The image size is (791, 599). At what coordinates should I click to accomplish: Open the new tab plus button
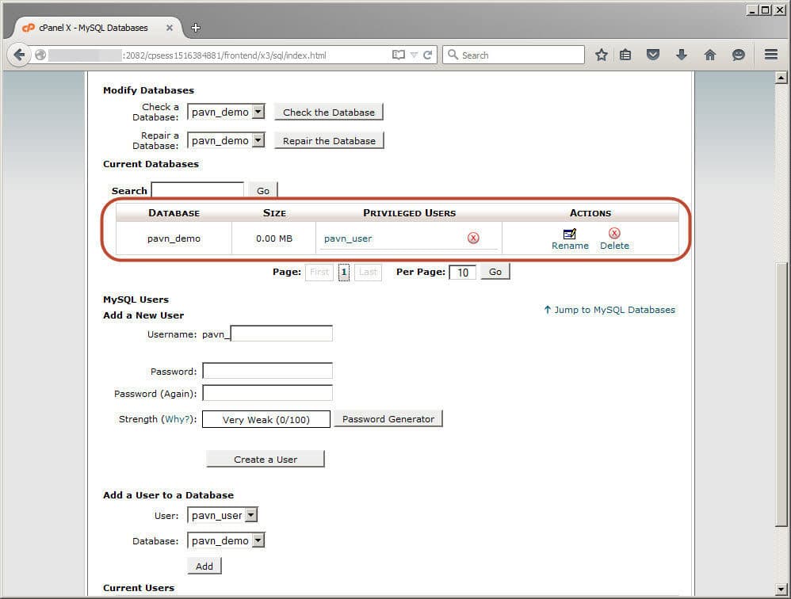tap(196, 28)
